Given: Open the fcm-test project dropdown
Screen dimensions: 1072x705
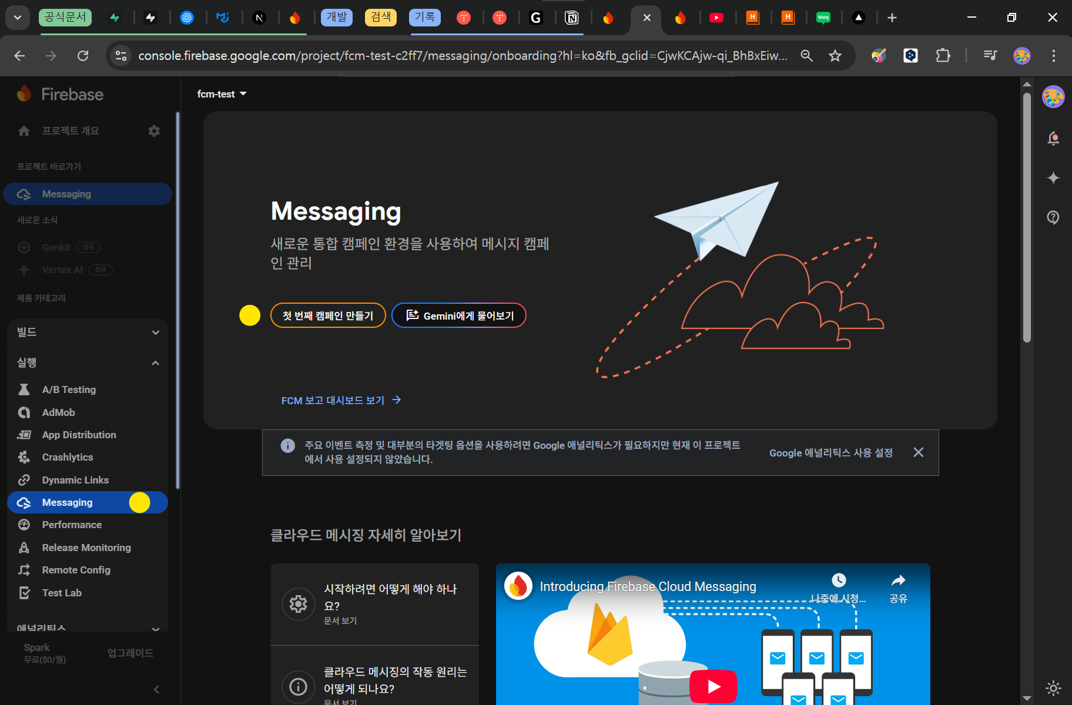Looking at the screenshot, I should [222, 94].
